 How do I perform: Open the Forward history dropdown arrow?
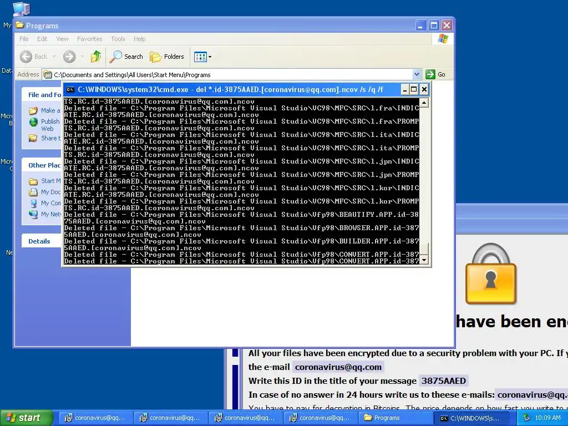(82, 57)
